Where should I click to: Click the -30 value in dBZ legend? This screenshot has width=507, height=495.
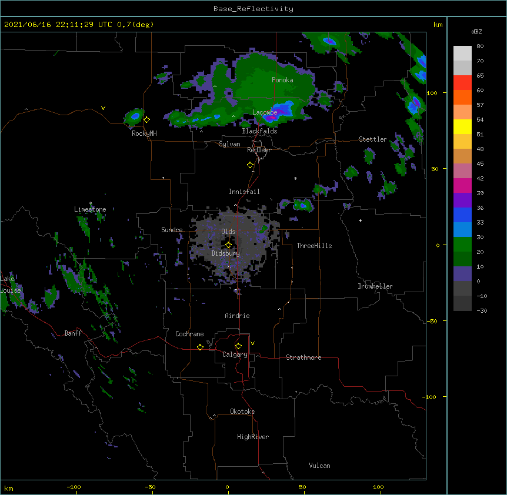pyautogui.click(x=482, y=310)
